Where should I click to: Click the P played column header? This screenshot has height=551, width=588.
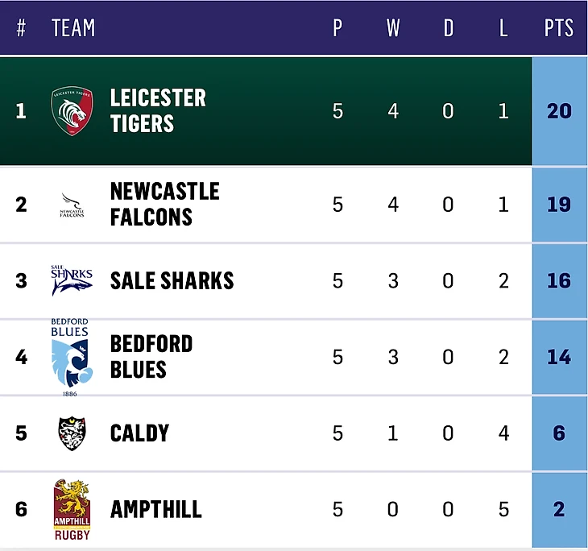tap(337, 28)
